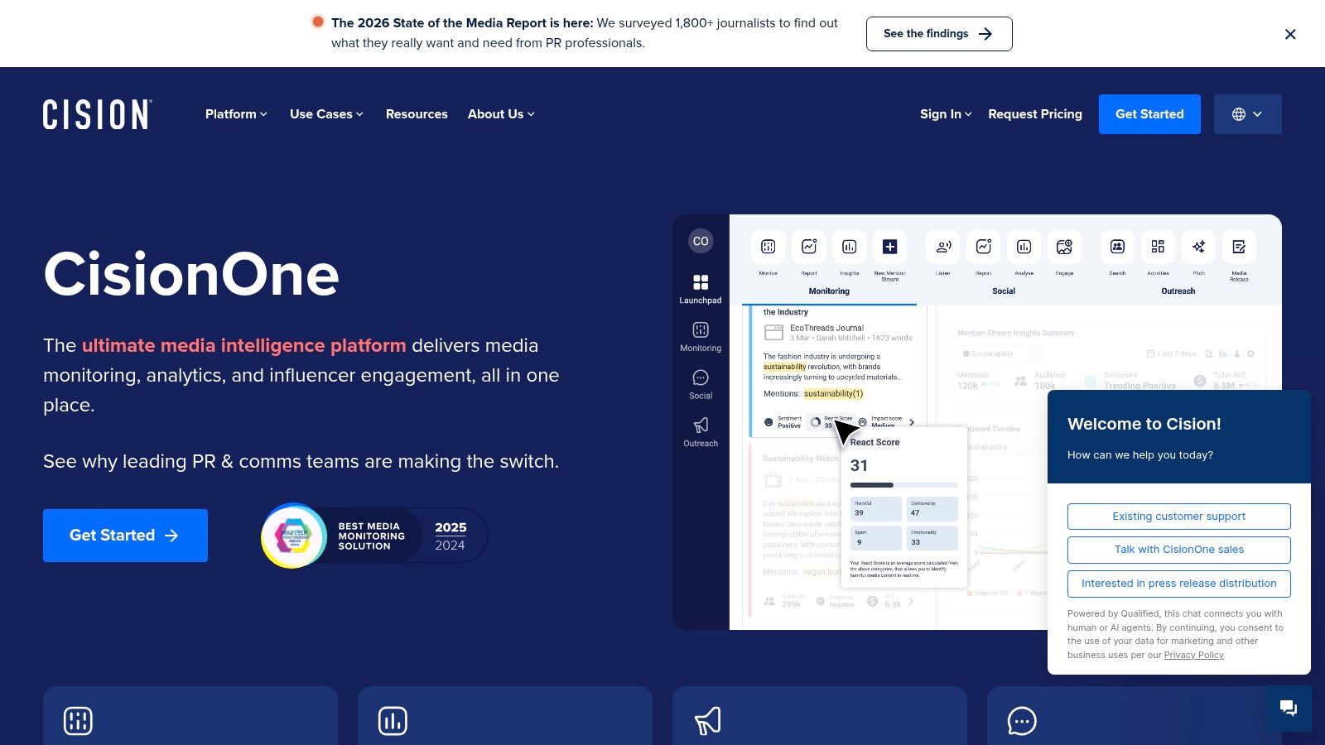This screenshot has height=745, width=1325.
Task: Open the Analyse icon
Action: [x=1024, y=247]
